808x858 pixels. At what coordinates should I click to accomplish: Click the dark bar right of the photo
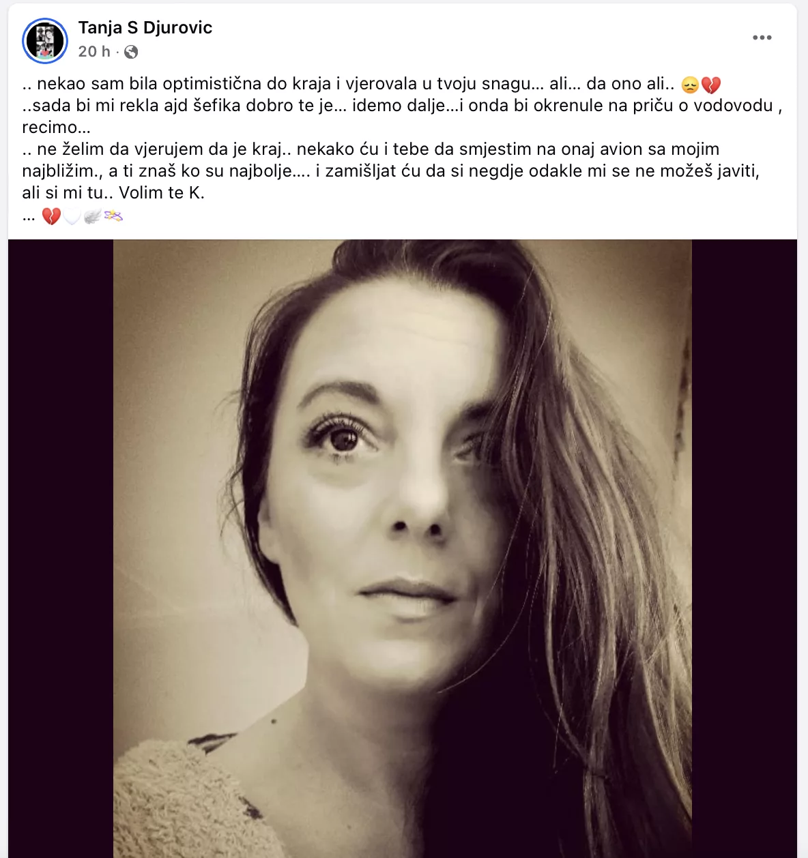pos(745,548)
